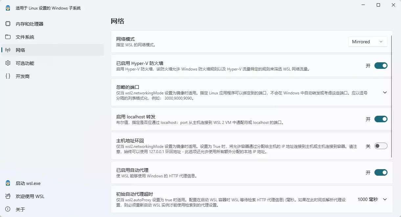
Task: Open 欢迎使用 WSL
Action: point(53,196)
